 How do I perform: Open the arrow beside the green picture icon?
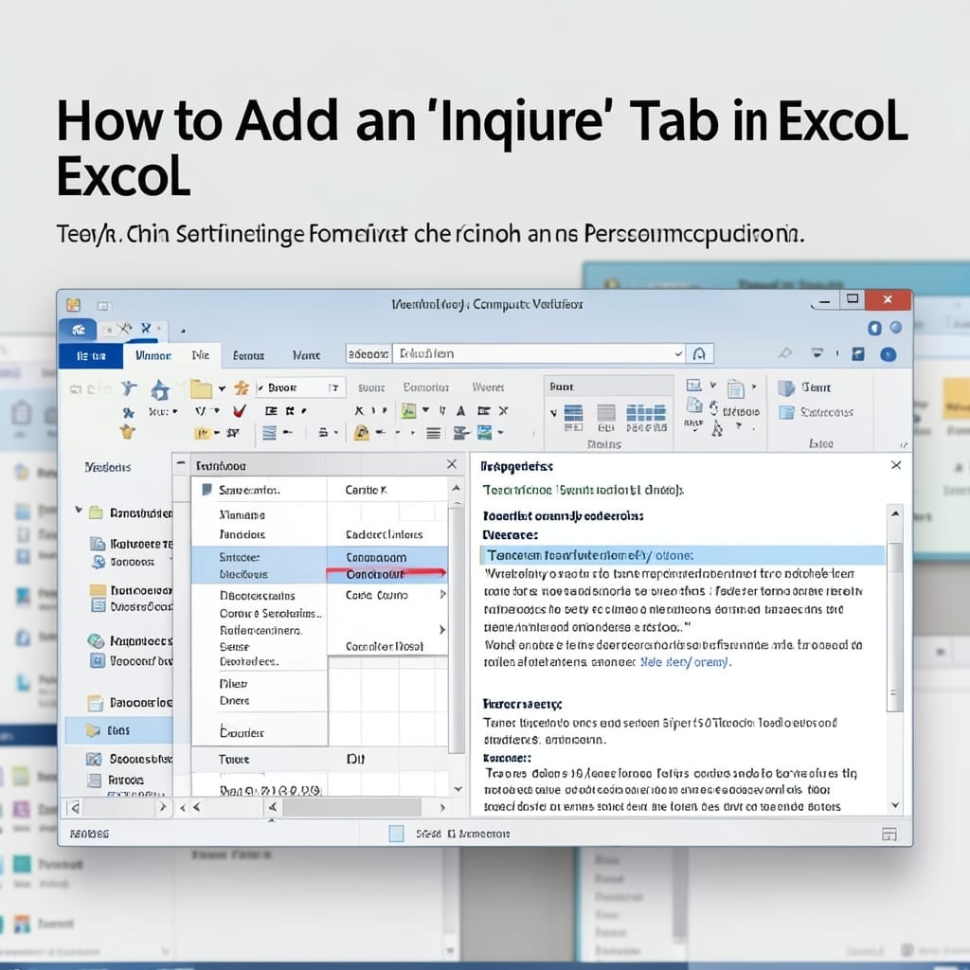[x=425, y=410]
